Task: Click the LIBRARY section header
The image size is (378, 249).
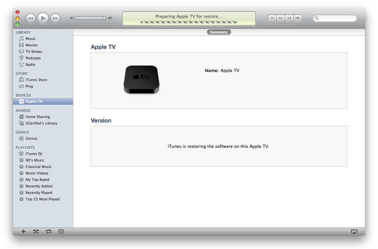Action: [x=23, y=32]
